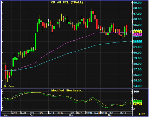Screen dimensions: 149x117
Task: Click the 59.00 price axis label
Action: 137,58
